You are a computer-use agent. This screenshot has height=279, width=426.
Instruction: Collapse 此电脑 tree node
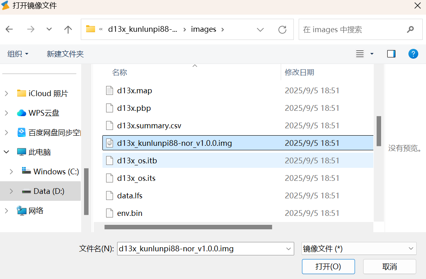pos(7,152)
